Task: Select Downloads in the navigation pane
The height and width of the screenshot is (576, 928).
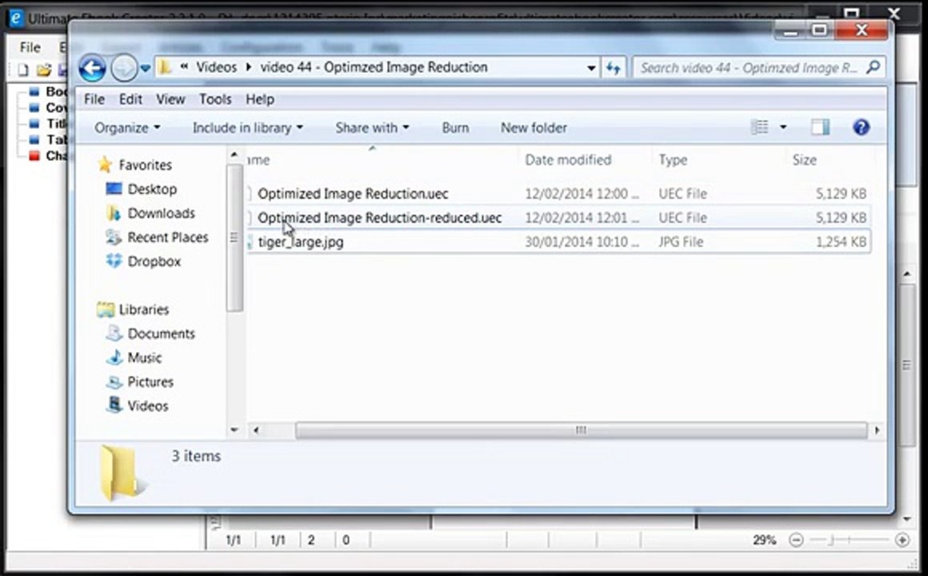Action: click(x=161, y=213)
